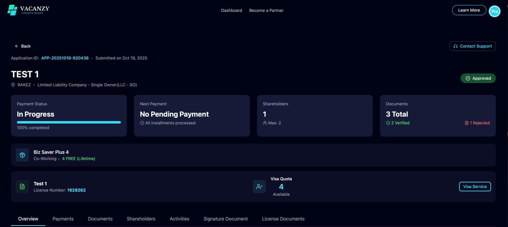Screen dimensions: 508x227
Task: Click the Contact Support button
Action: (472, 46)
